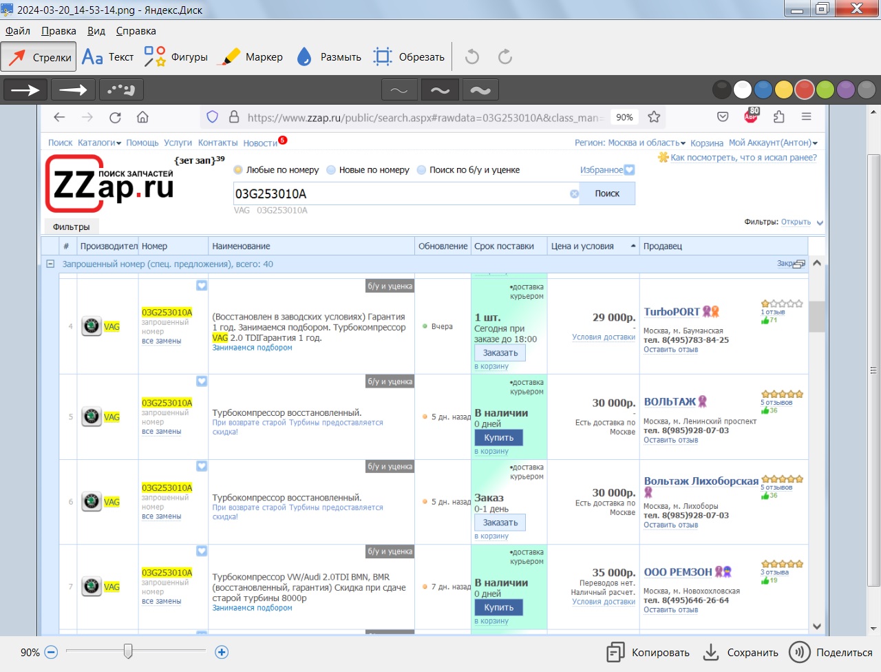Viewport: 881px width, 672px height.
Task: Pick the white color swatch
Action: pos(743,90)
